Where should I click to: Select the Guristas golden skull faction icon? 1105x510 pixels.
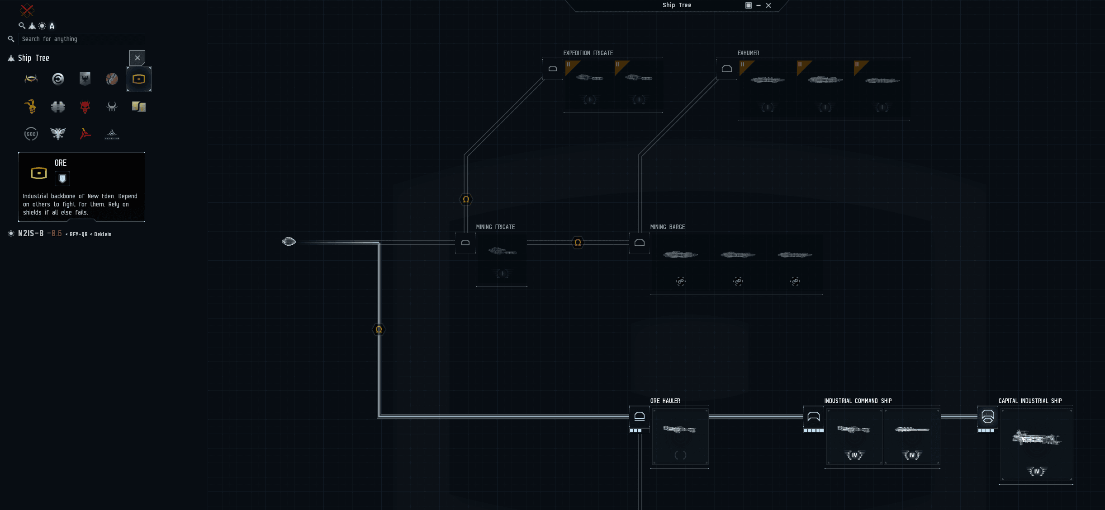point(31,107)
